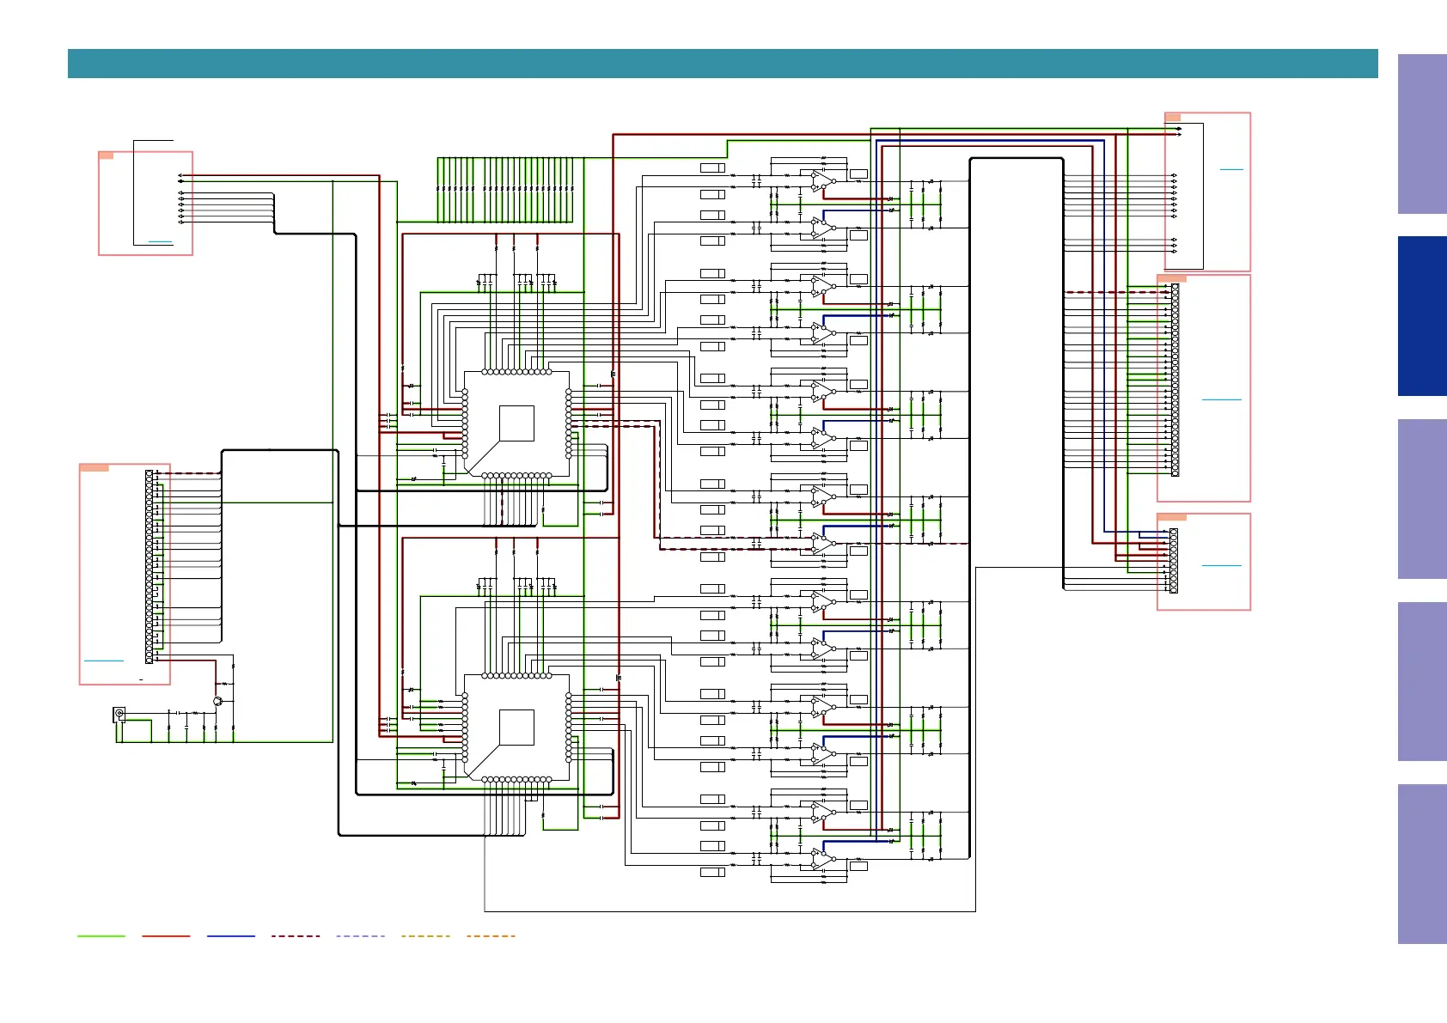Click the long right-side pin connector strip
Viewport: 1447px width, 1023px height.
1175,380
